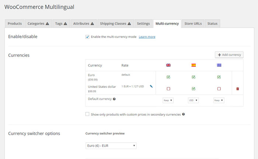The height and width of the screenshot is (159, 258).
Task: Uncheck Euro for Spanish language
Action: coord(193,77)
